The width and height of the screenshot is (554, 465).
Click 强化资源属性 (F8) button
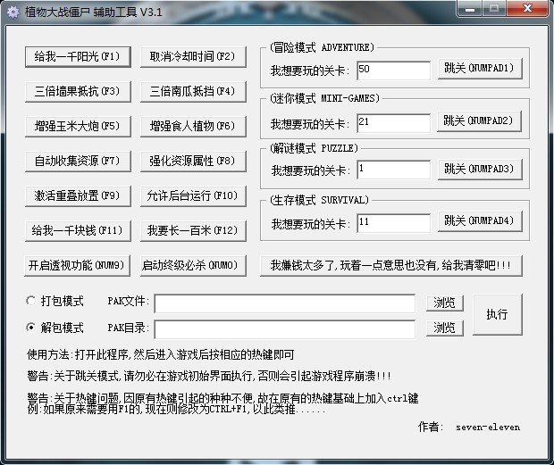(x=193, y=162)
